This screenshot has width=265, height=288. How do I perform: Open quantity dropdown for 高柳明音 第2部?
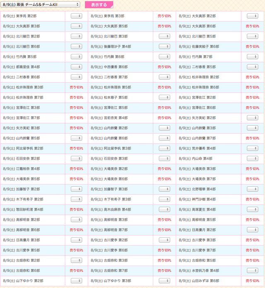[x=77, y=220]
